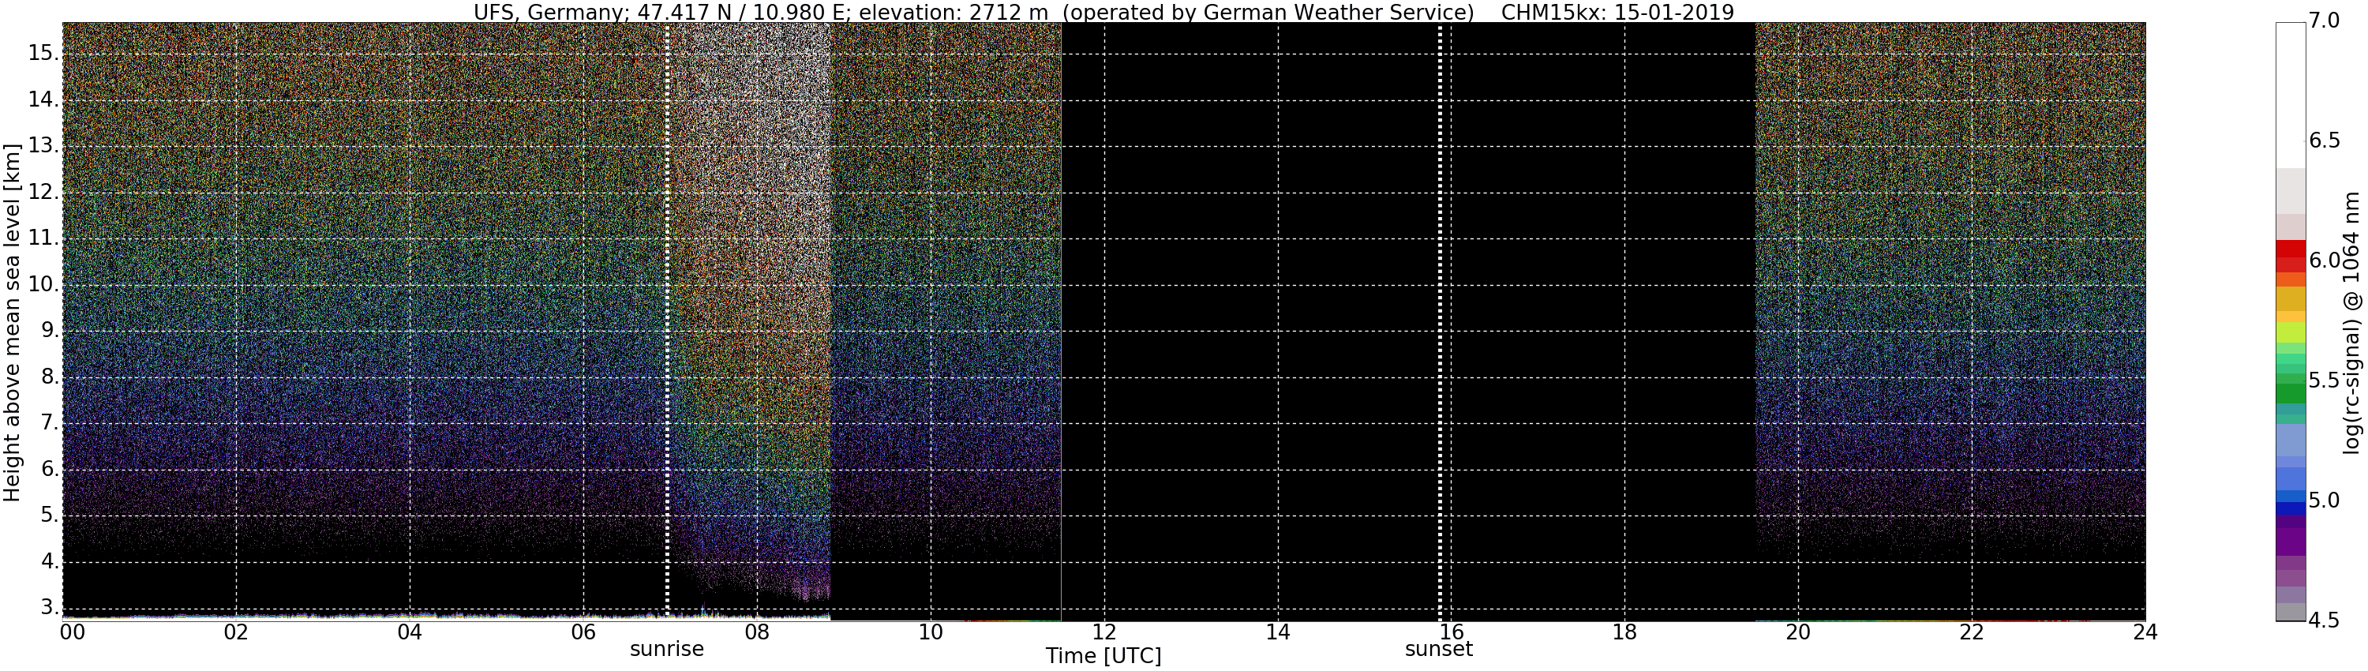
Task: Click the "10" time axis tick label
Action: (x=931, y=632)
